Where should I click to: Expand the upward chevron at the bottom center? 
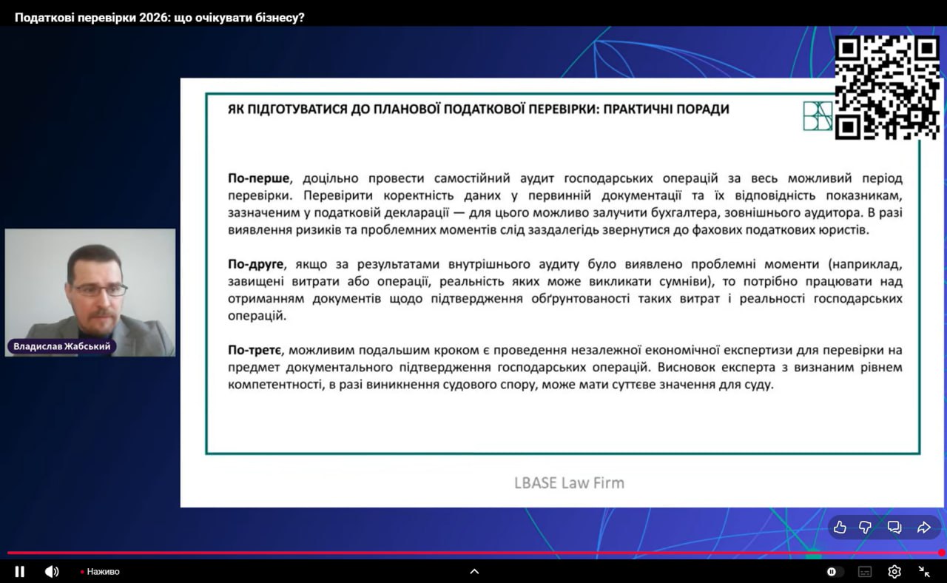coord(474,571)
